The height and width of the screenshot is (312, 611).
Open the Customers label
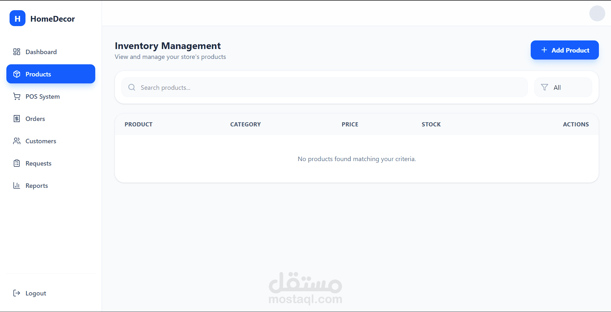pos(41,141)
